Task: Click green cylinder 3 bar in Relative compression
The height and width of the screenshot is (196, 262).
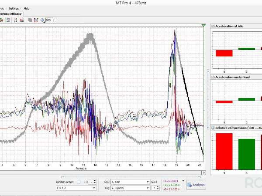Action: click(247, 154)
